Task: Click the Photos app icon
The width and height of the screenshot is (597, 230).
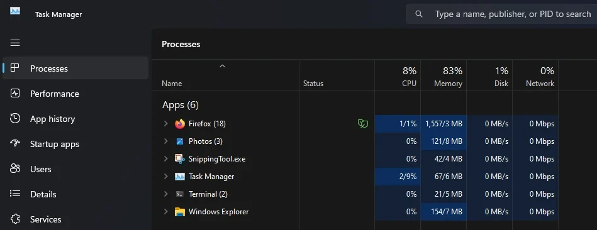Action: 180,141
